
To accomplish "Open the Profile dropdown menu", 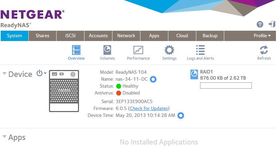I will click(x=262, y=36).
